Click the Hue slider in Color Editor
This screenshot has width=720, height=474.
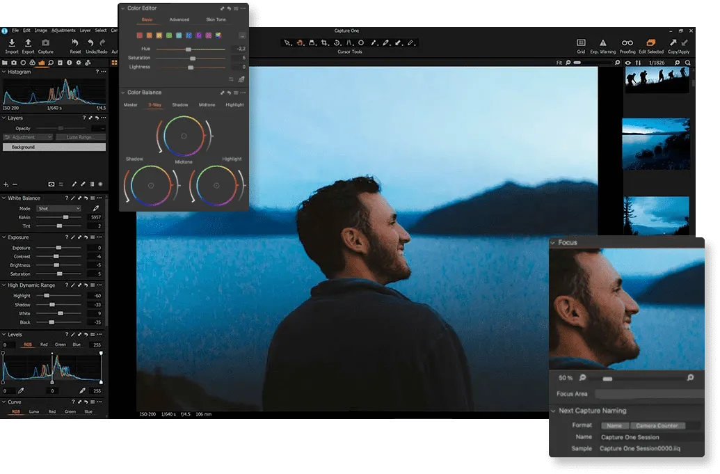tap(189, 49)
